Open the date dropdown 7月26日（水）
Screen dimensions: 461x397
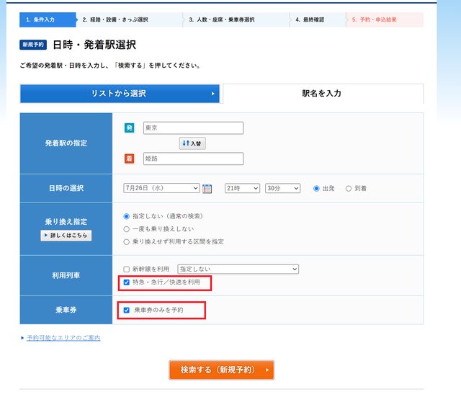click(161, 188)
